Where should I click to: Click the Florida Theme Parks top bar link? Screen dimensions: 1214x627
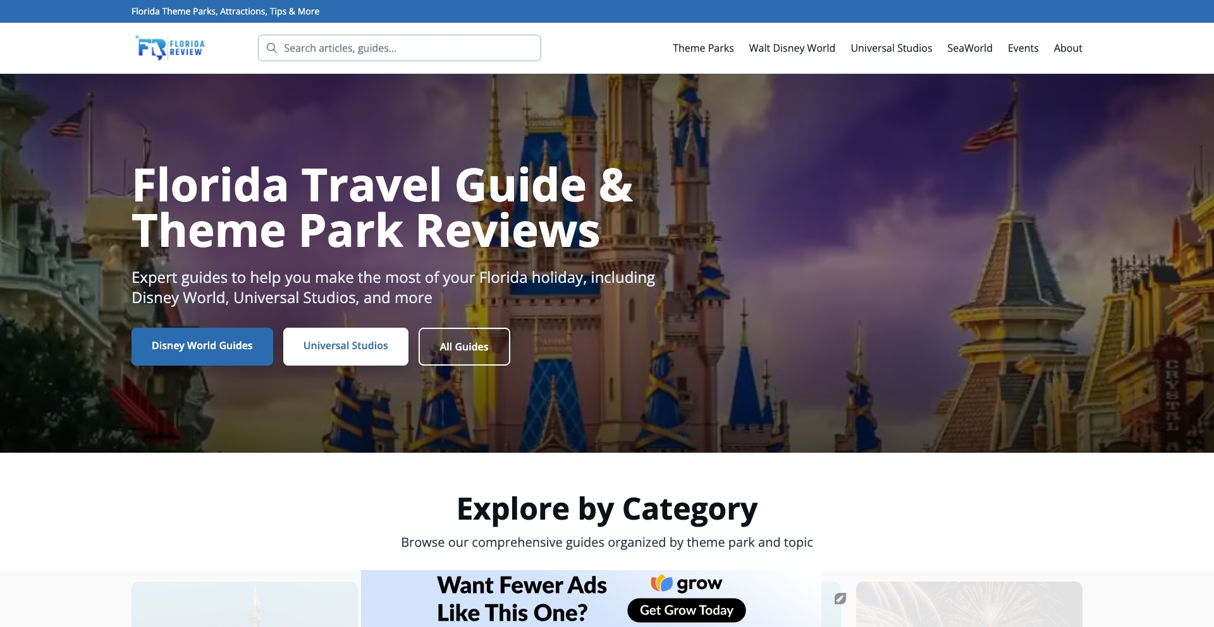(x=225, y=11)
